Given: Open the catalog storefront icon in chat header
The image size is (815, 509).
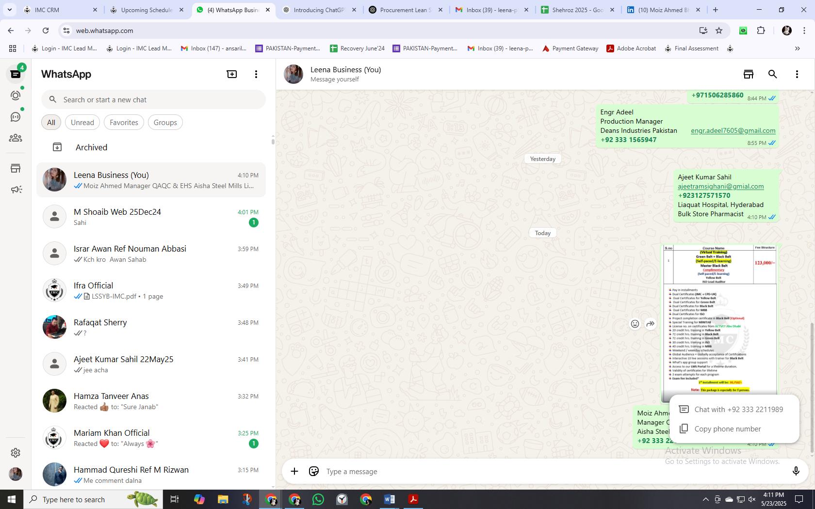Looking at the screenshot, I should coord(748,74).
